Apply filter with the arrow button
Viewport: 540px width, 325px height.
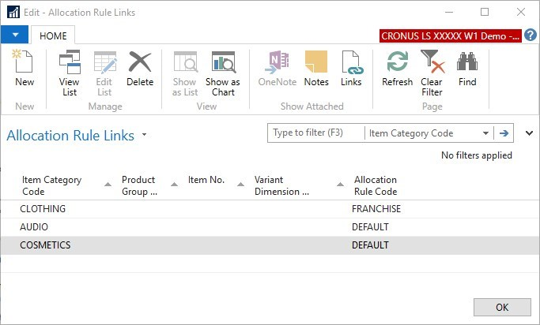(x=504, y=133)
